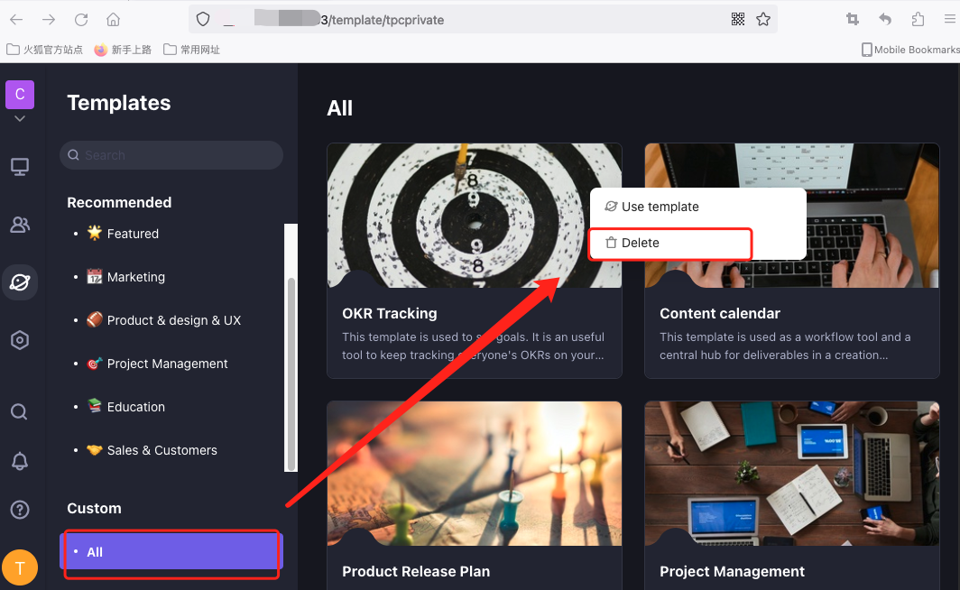The height and width of the screenshot is (590, 960).
Task: Click OKR Tracking description text
Action: pyautogui.click(x=474, y=346)
